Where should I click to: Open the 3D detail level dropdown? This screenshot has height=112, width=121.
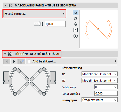tap(100, 81)
